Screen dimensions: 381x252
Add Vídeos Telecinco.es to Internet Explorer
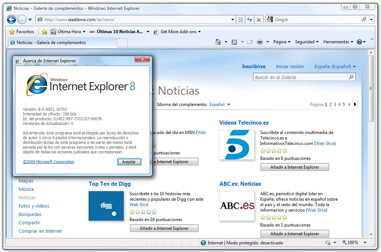coord(295,167)
